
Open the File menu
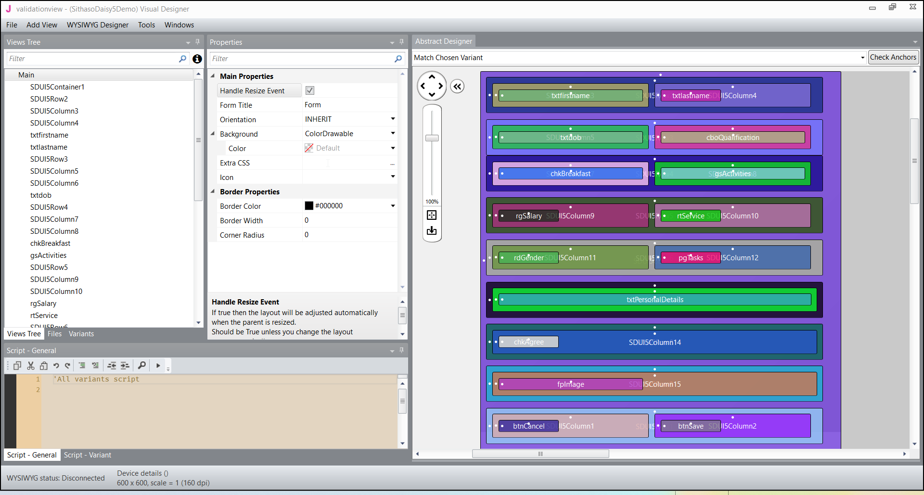[12, 25]
